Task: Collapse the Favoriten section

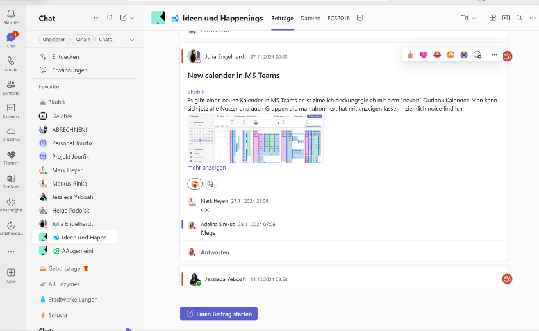Action: pos(51,86)
